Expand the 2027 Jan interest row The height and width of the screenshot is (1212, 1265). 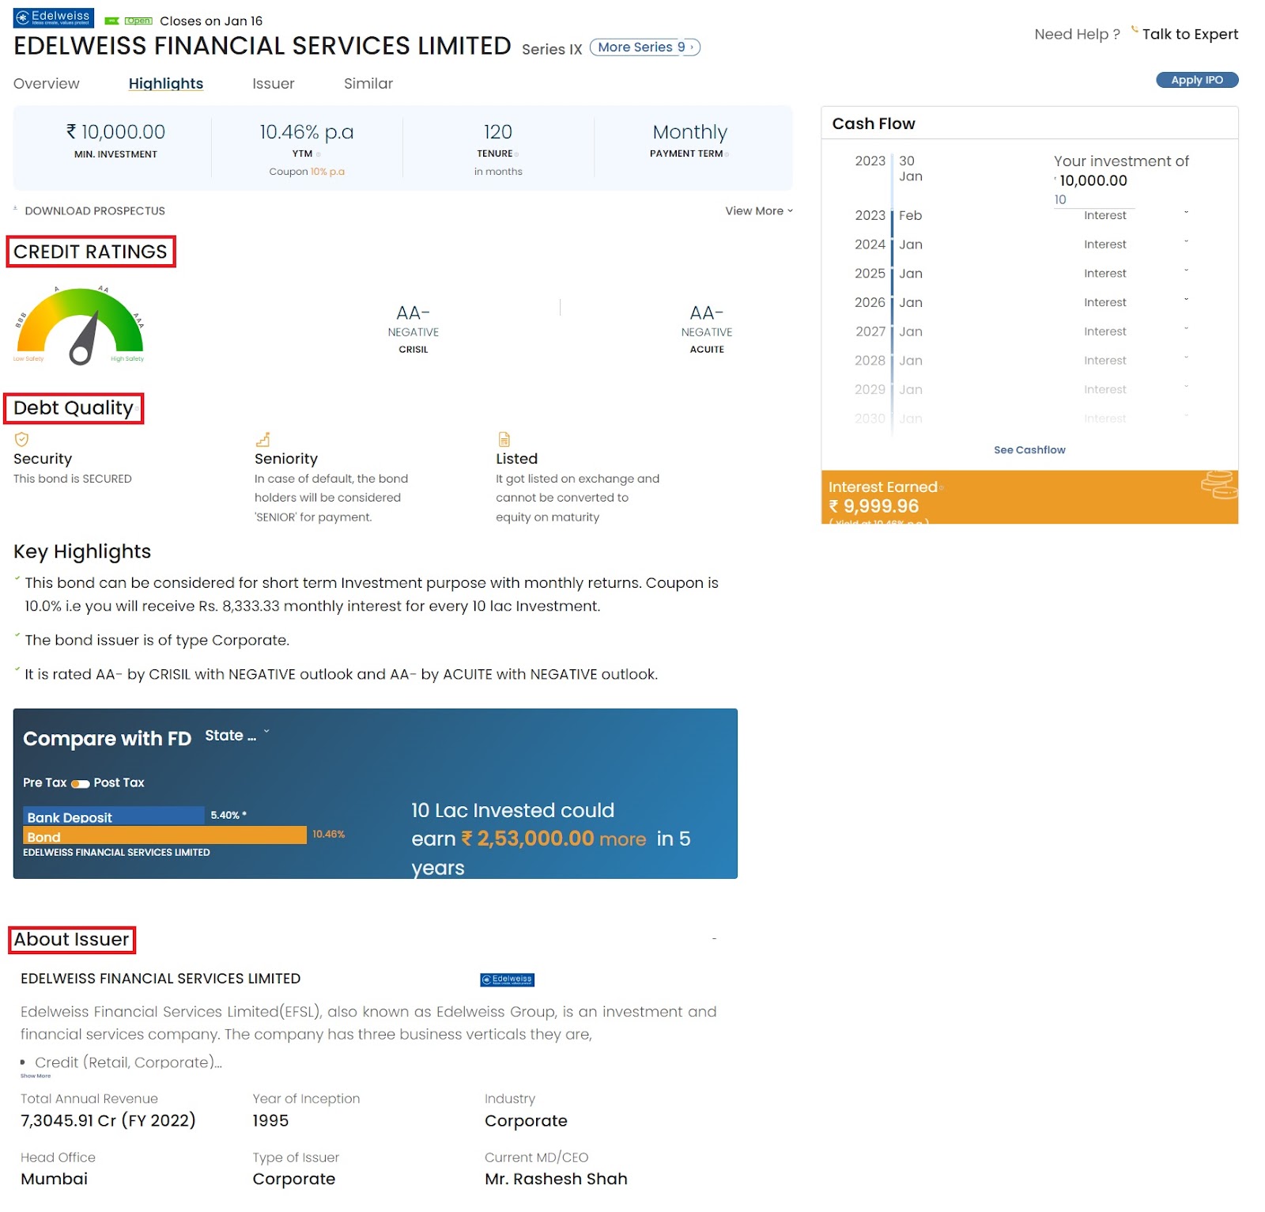tap(1186, 329)
